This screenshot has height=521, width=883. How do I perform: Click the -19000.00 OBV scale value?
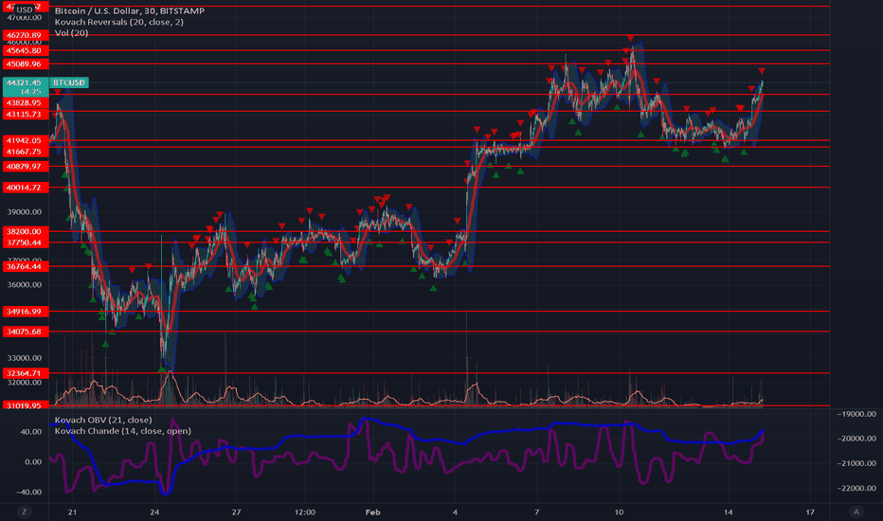(856, 414)
